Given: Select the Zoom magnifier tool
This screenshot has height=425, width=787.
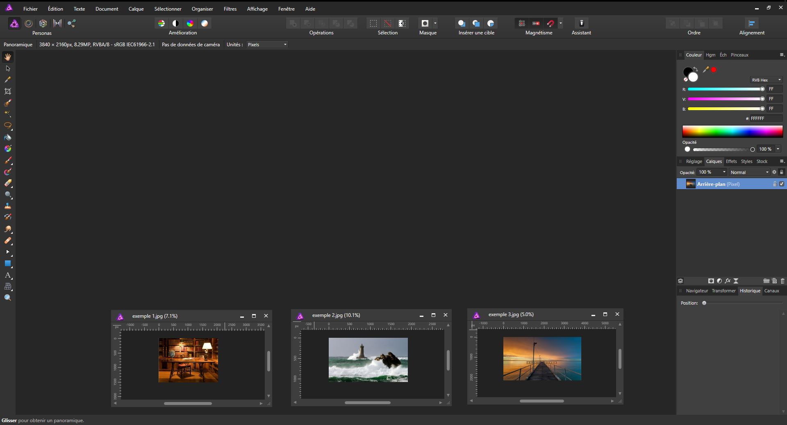Looking at the screenshot, I should click(x=8, y=298).
